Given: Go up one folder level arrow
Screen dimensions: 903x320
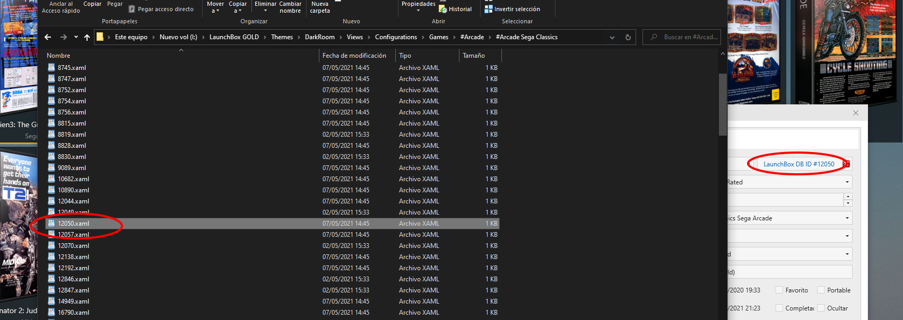Looking at the screenshot, I should pos(87,37).
